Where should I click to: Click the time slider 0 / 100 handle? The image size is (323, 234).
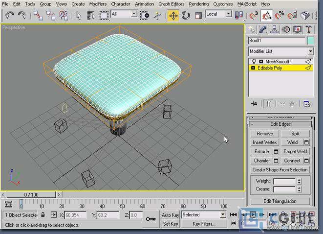(x=31, y=194)
